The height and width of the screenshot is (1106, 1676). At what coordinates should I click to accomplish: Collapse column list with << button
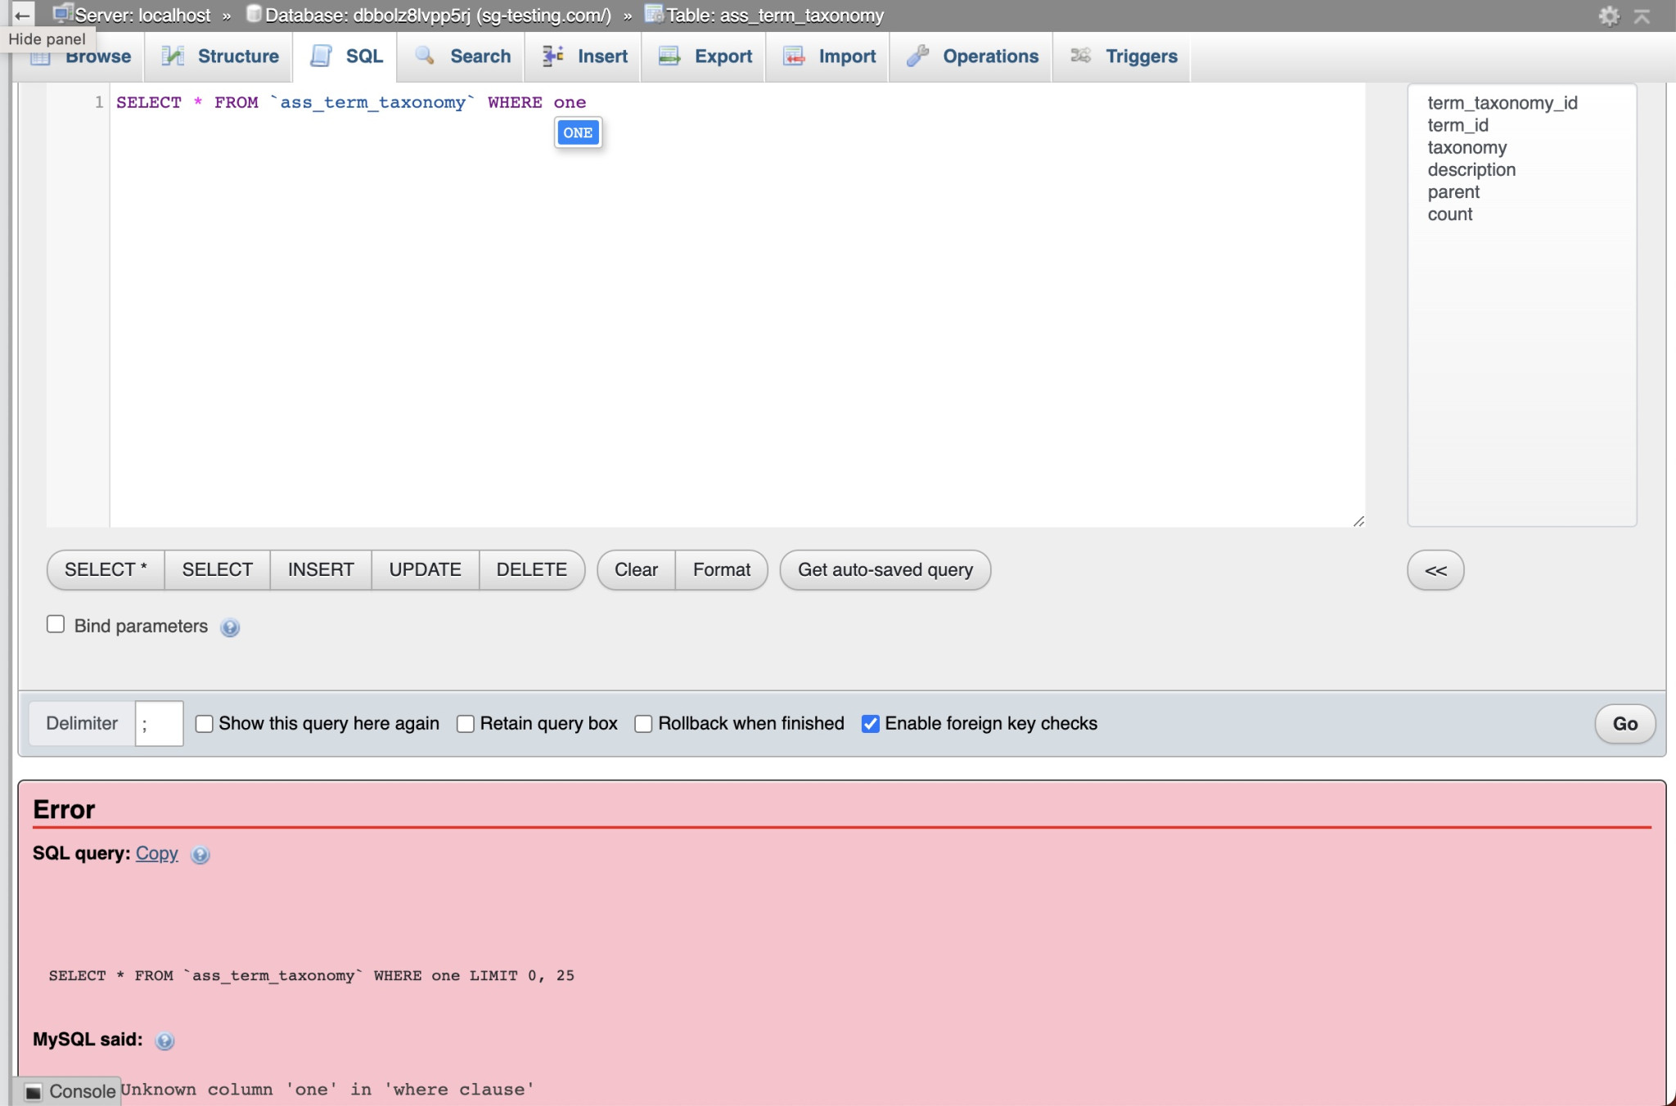pyautogui.click(x=1435, y=570)
